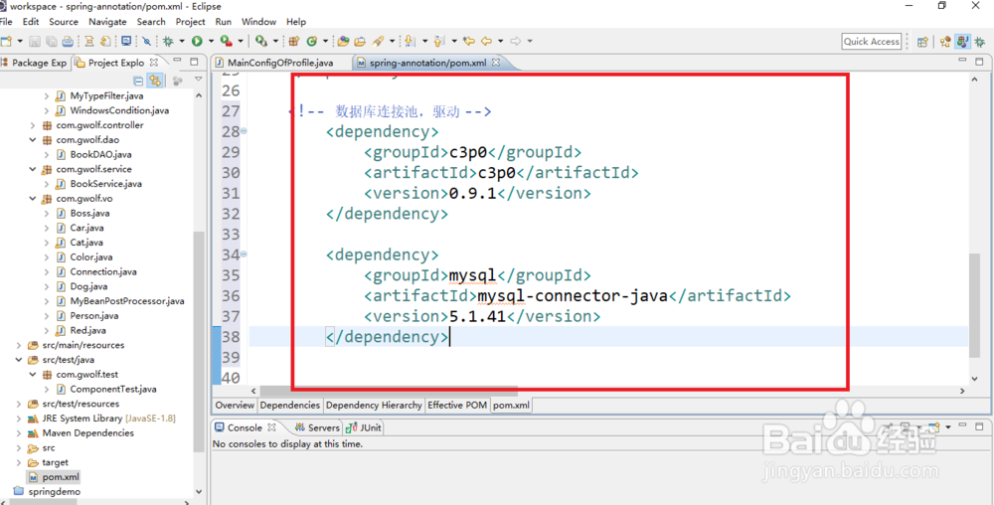Select ComponentTest.java in the tree
994x505 pixels.
pos(113,389)
